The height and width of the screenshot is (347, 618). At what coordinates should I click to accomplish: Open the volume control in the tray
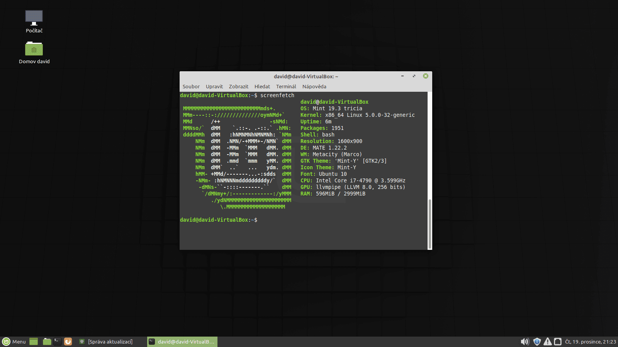525,342
